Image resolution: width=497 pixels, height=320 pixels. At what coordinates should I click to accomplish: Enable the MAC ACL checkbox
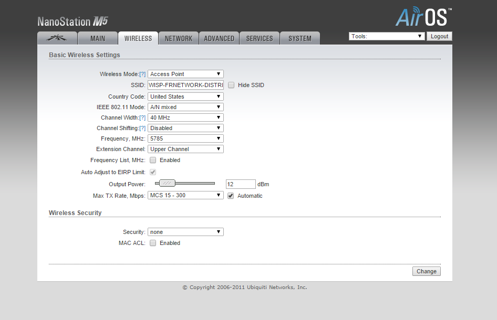point(153,243)
